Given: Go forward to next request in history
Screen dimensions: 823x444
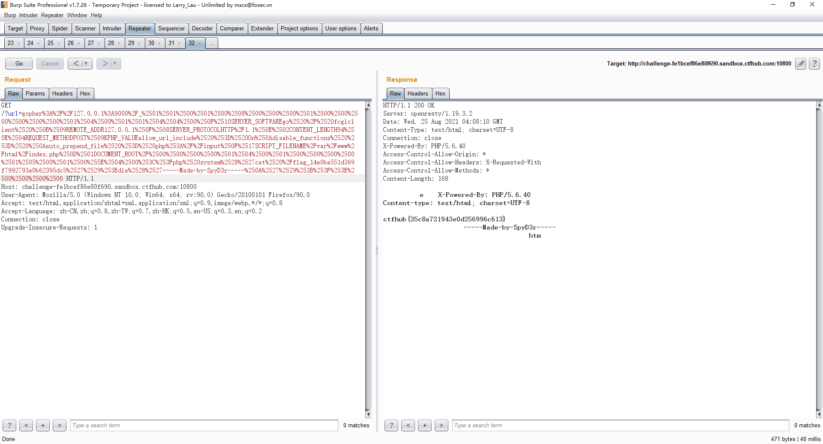Looking at the screenshot, I should pos(105,63).
